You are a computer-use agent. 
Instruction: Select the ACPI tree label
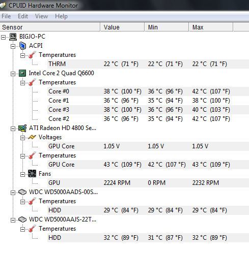[36, 46]
